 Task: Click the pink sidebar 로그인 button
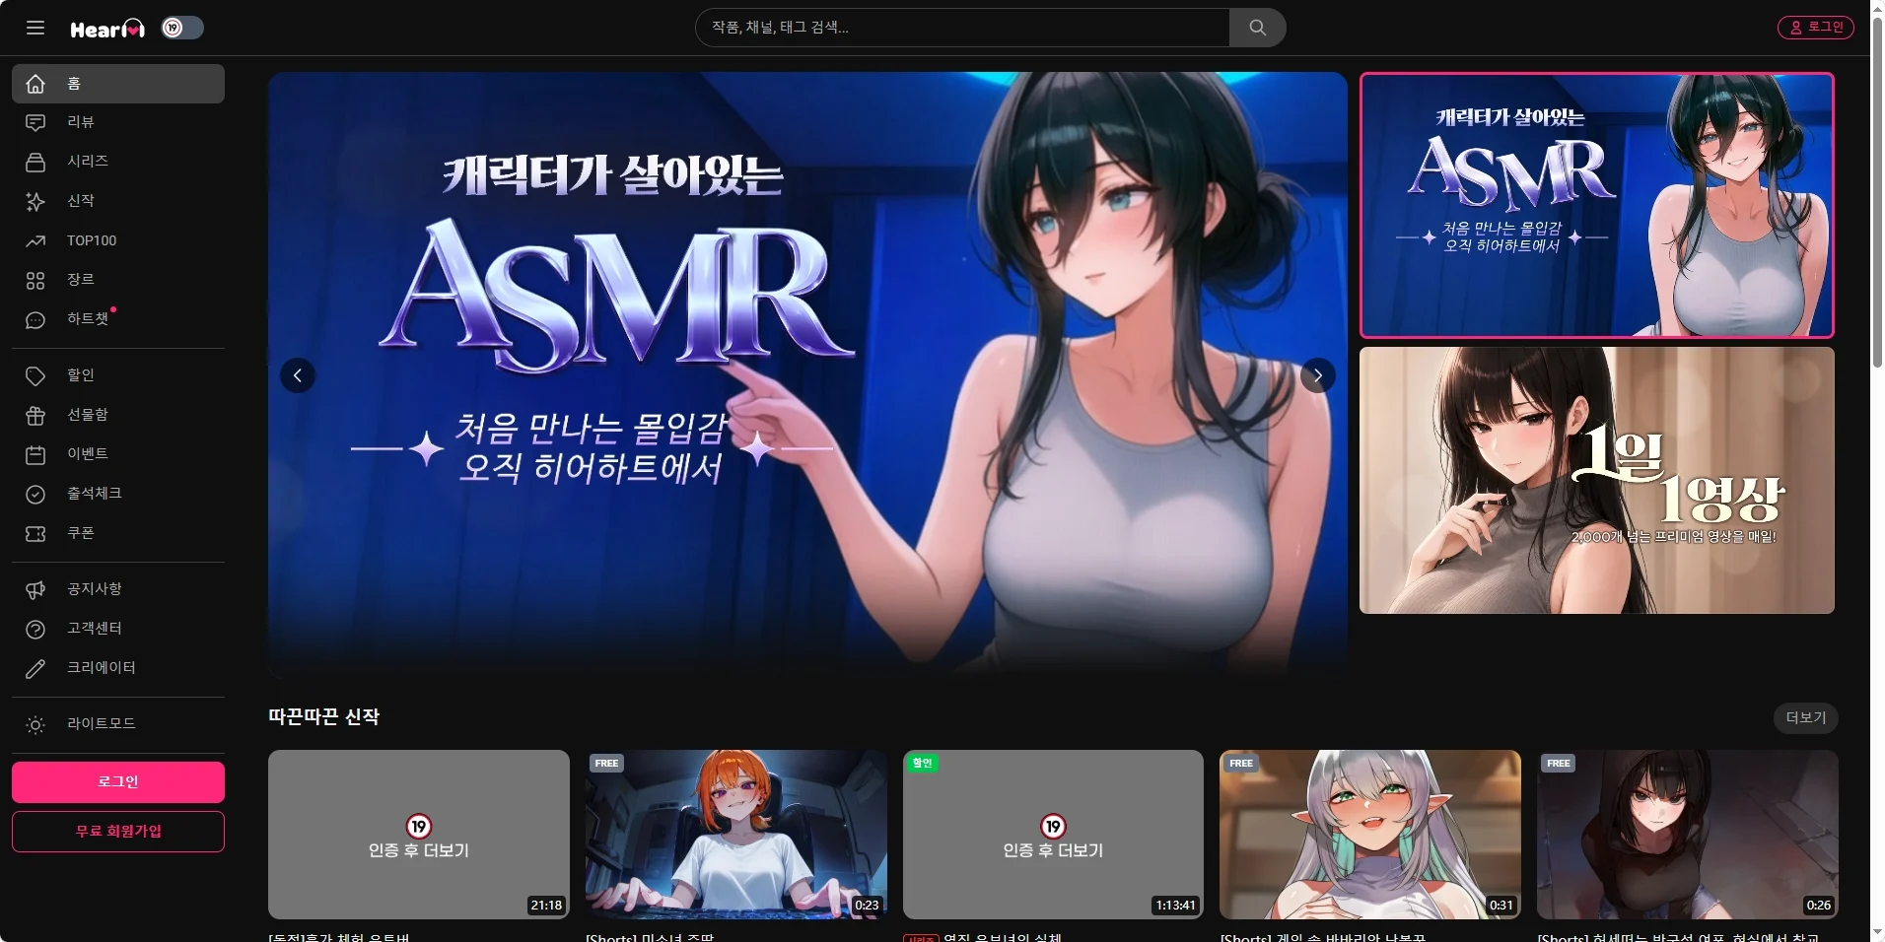(118, 782)
